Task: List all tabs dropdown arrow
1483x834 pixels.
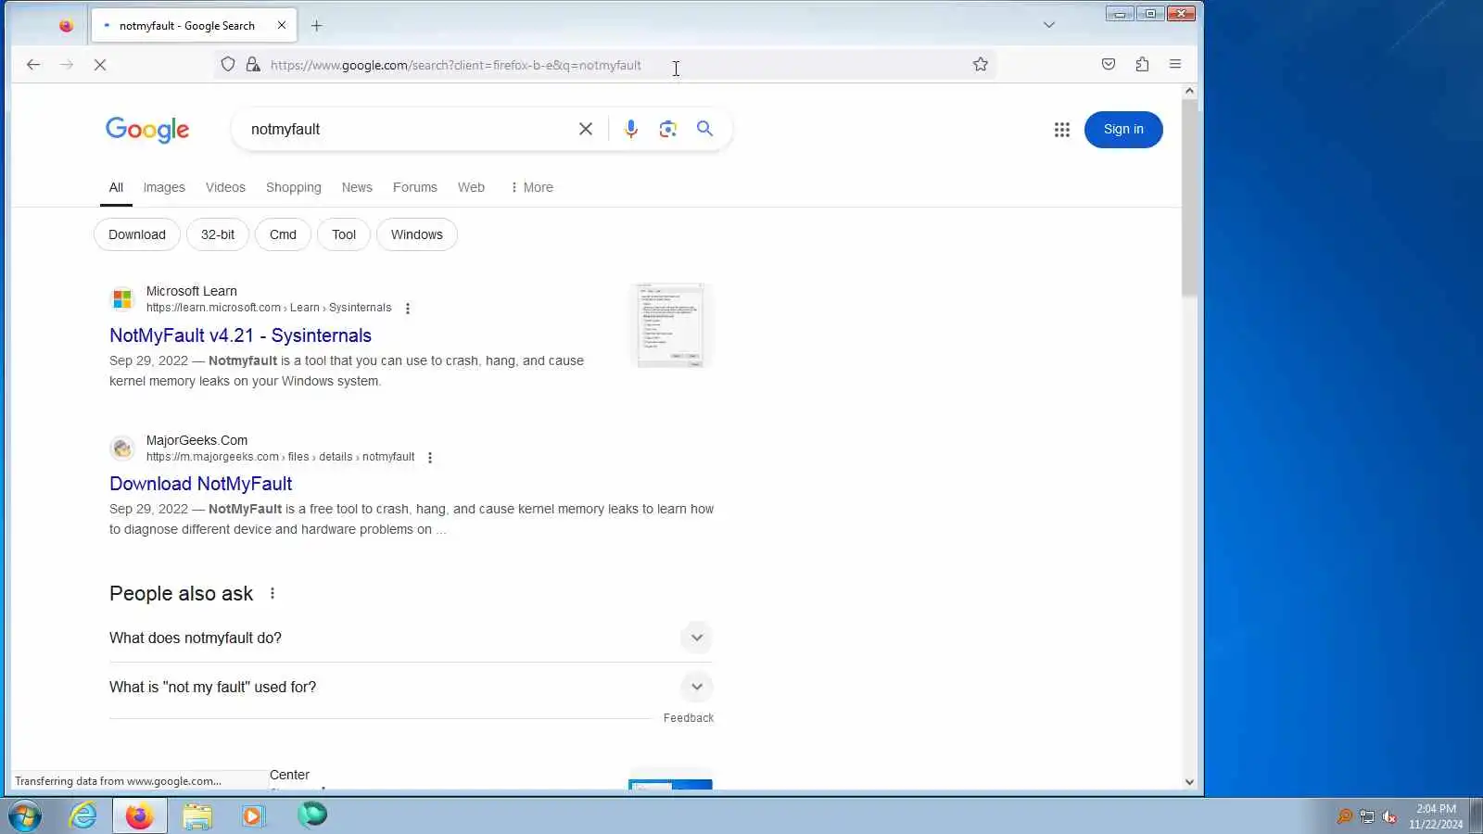Action: tap(1049, 25)
